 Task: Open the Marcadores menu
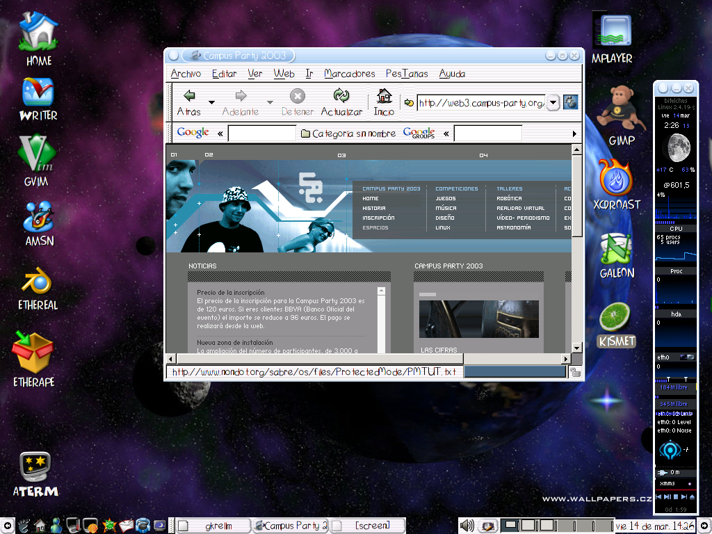pyautogui.click(x=350, y=74)
